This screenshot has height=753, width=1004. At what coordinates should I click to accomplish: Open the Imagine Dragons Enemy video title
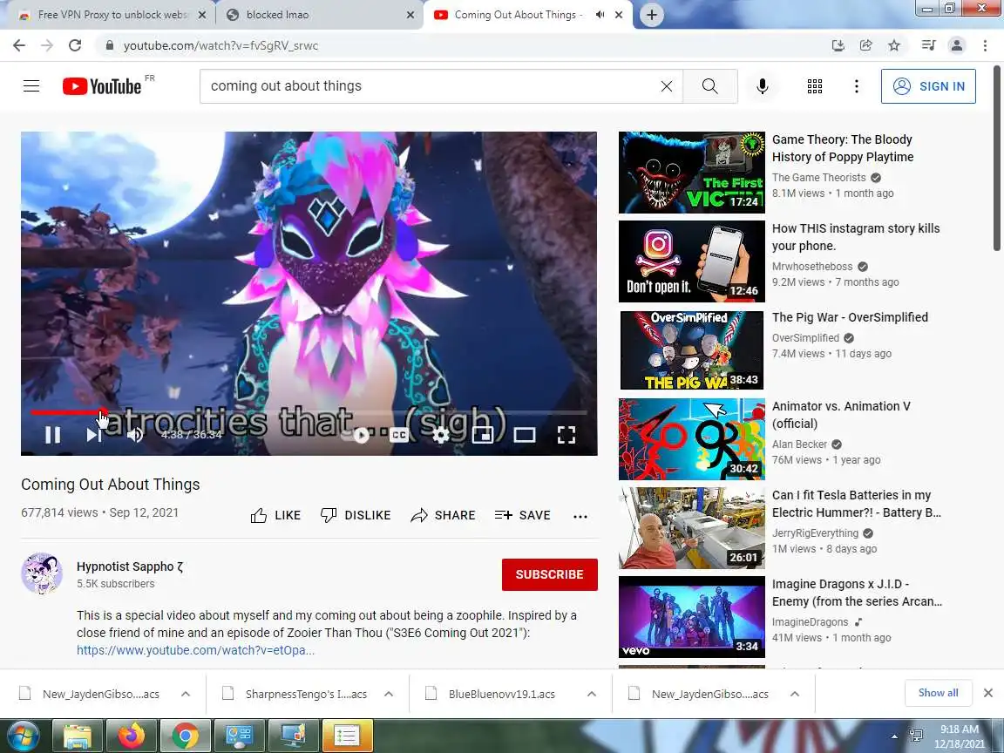point(857,593)
